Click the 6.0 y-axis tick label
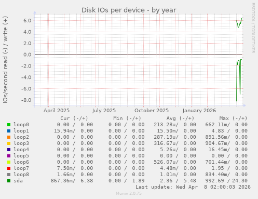Screen dimensions: 258x199 coord(28,21)
